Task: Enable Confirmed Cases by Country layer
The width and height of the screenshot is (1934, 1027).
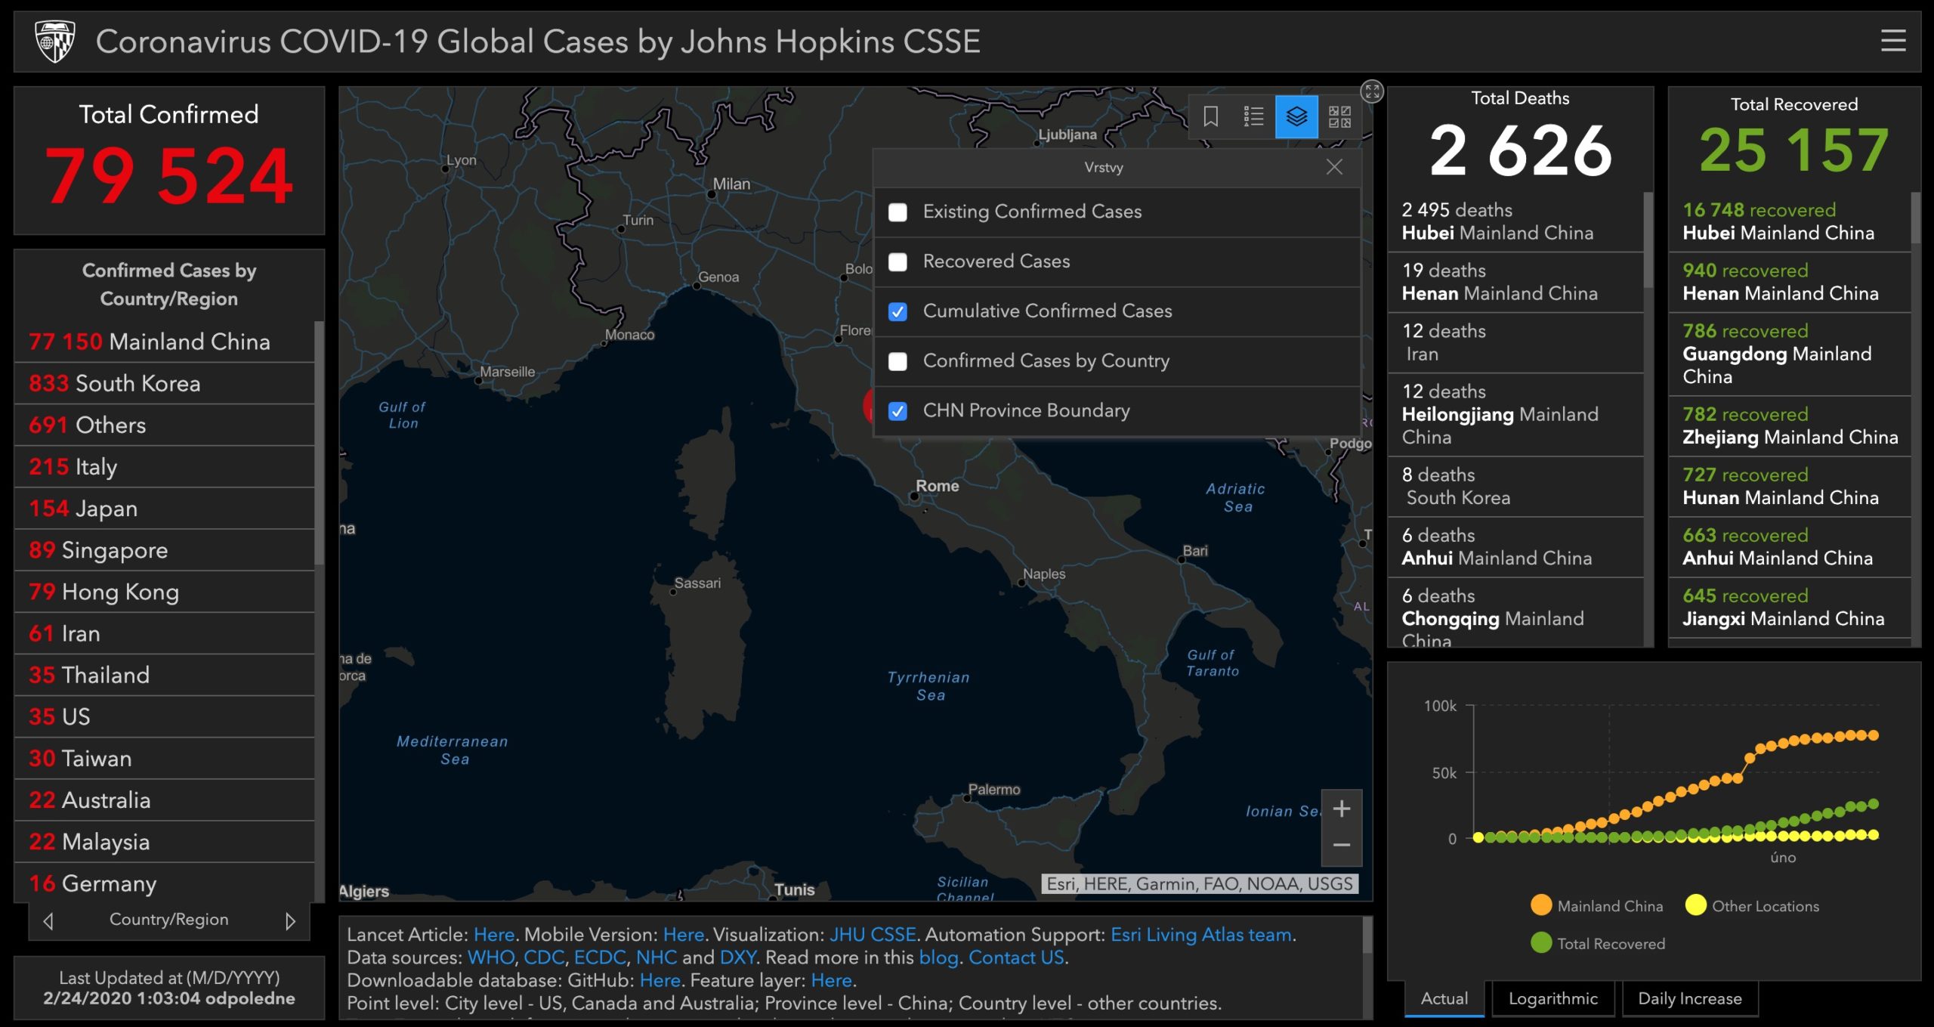Action: (897, 362)
